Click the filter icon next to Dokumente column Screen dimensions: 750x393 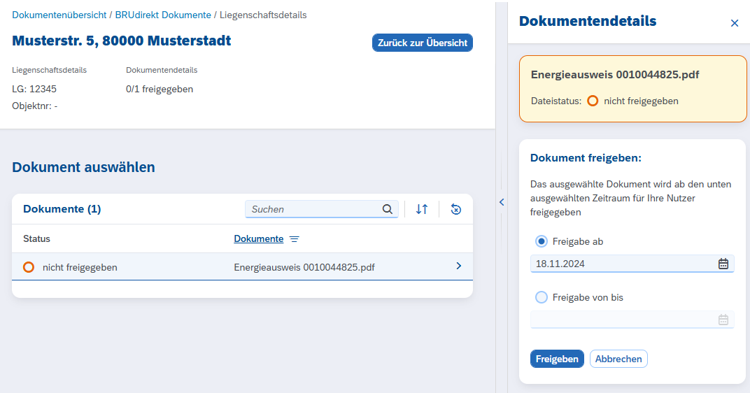coord(295,239)
